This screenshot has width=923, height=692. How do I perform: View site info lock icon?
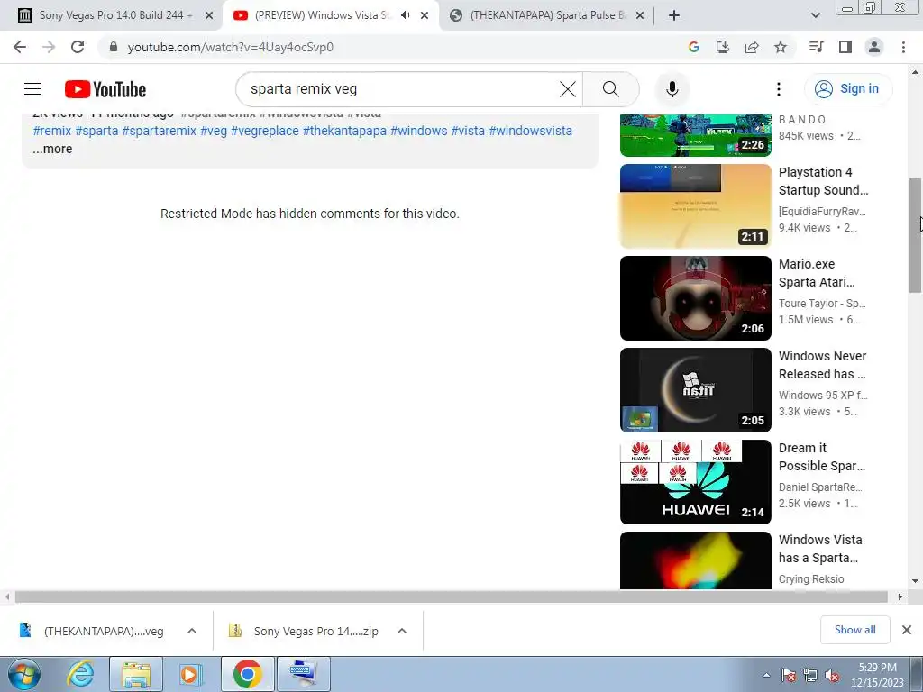click(x=114, y=47)
